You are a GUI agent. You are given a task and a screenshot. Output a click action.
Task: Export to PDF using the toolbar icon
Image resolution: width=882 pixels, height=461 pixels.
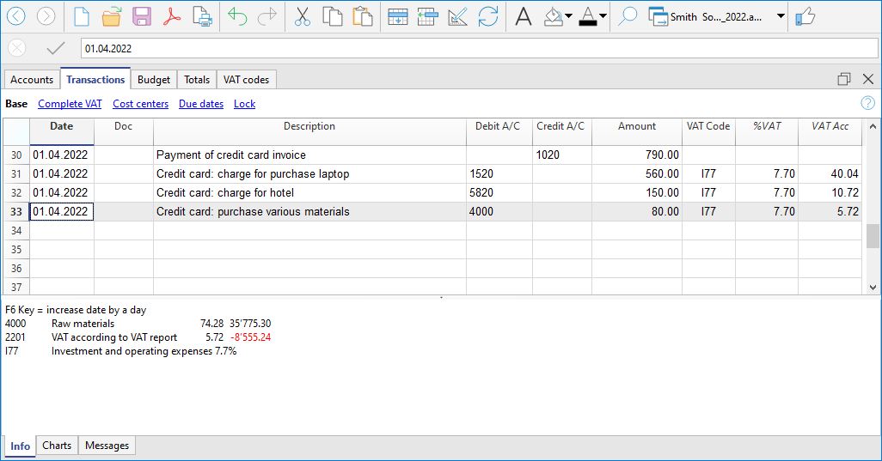172,16
